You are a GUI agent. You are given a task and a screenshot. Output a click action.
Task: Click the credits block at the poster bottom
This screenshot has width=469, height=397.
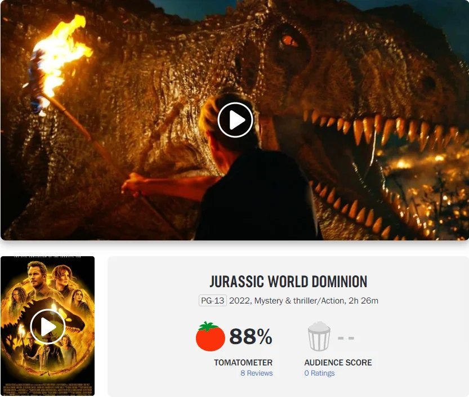48,388
